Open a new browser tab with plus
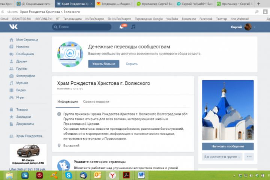This screenshot has width=270, height=180. pos(258,4)
